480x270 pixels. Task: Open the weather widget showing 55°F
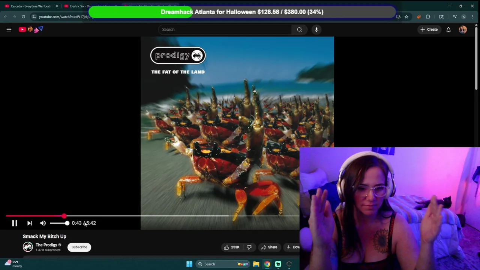tap(14, 264)
